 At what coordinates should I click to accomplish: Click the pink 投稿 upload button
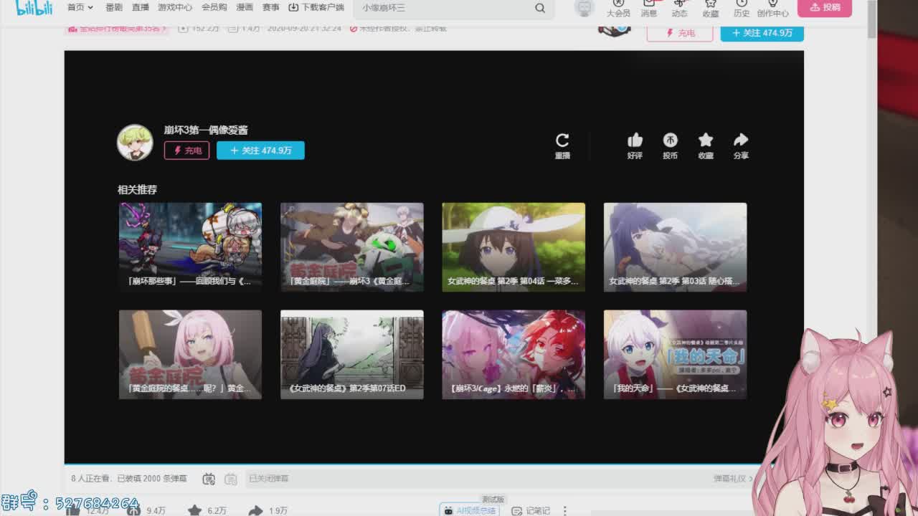(825, 7)
